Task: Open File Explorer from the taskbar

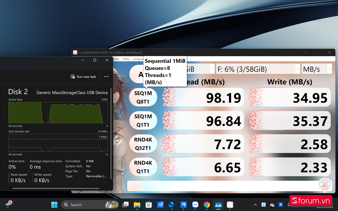Action: 137,205
